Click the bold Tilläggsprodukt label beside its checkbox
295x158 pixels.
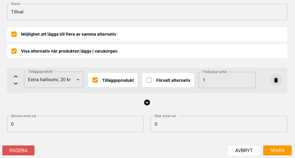coord(118,80)
